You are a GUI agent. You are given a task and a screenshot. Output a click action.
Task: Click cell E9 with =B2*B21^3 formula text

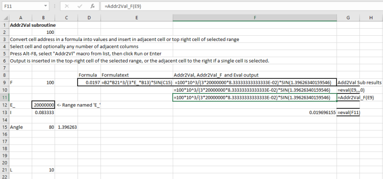pos(137,83)
